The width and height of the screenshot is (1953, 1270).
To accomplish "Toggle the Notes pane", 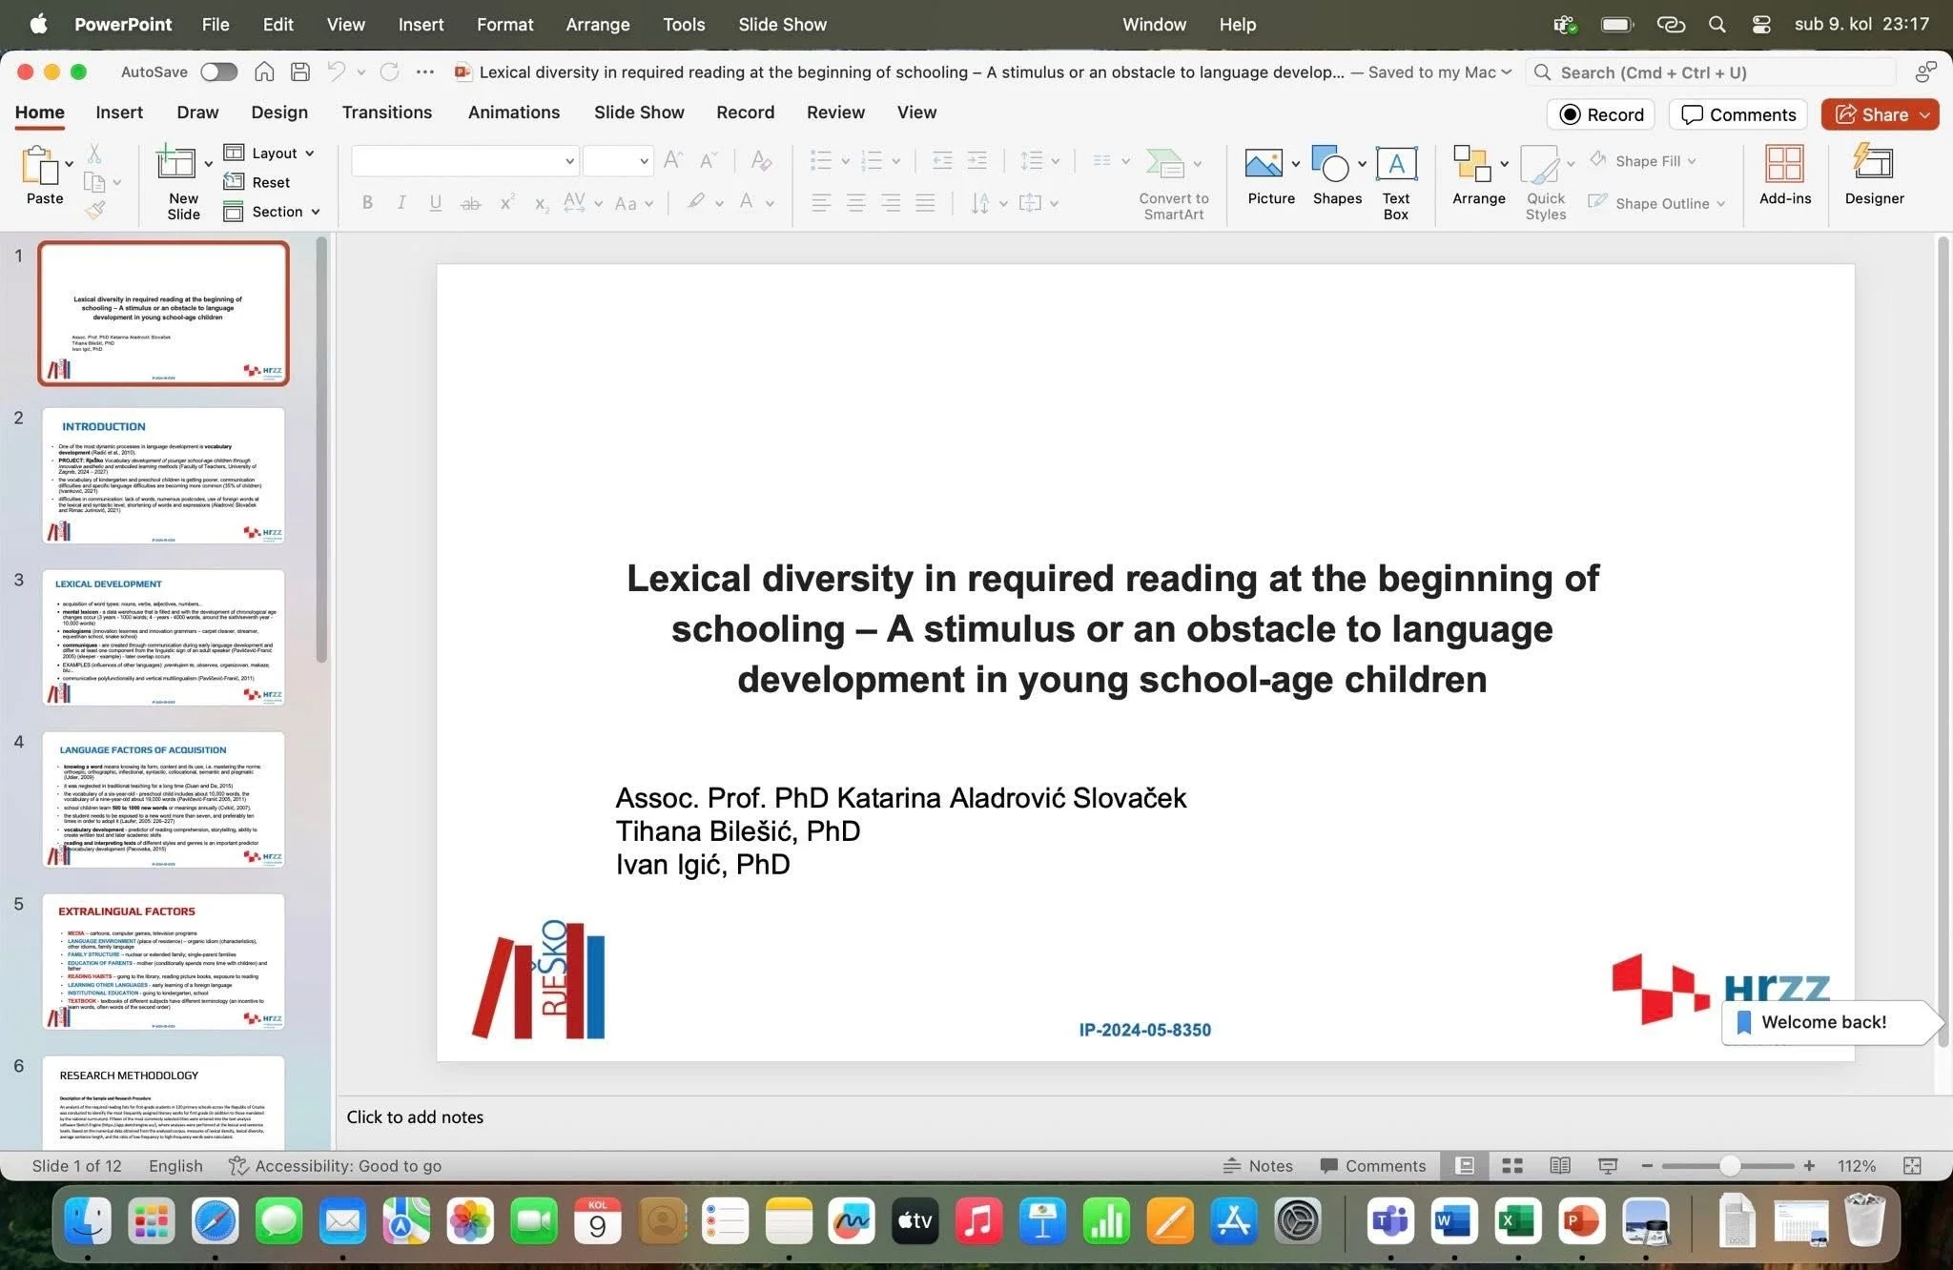I will click(1259, 1165).
